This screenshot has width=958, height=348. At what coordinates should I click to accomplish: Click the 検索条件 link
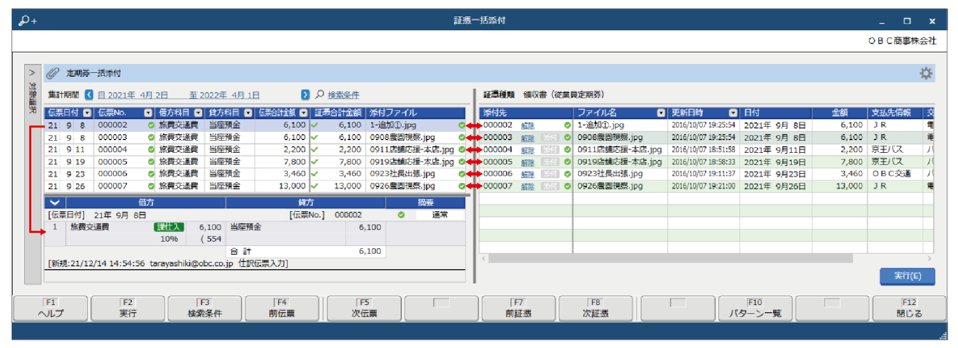coord(343,95)
